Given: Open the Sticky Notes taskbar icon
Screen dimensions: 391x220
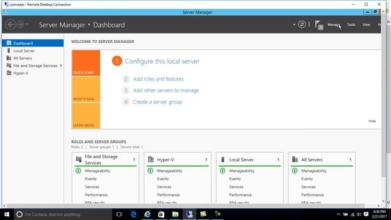Looking at the screenshot, I should pos(203,215).
